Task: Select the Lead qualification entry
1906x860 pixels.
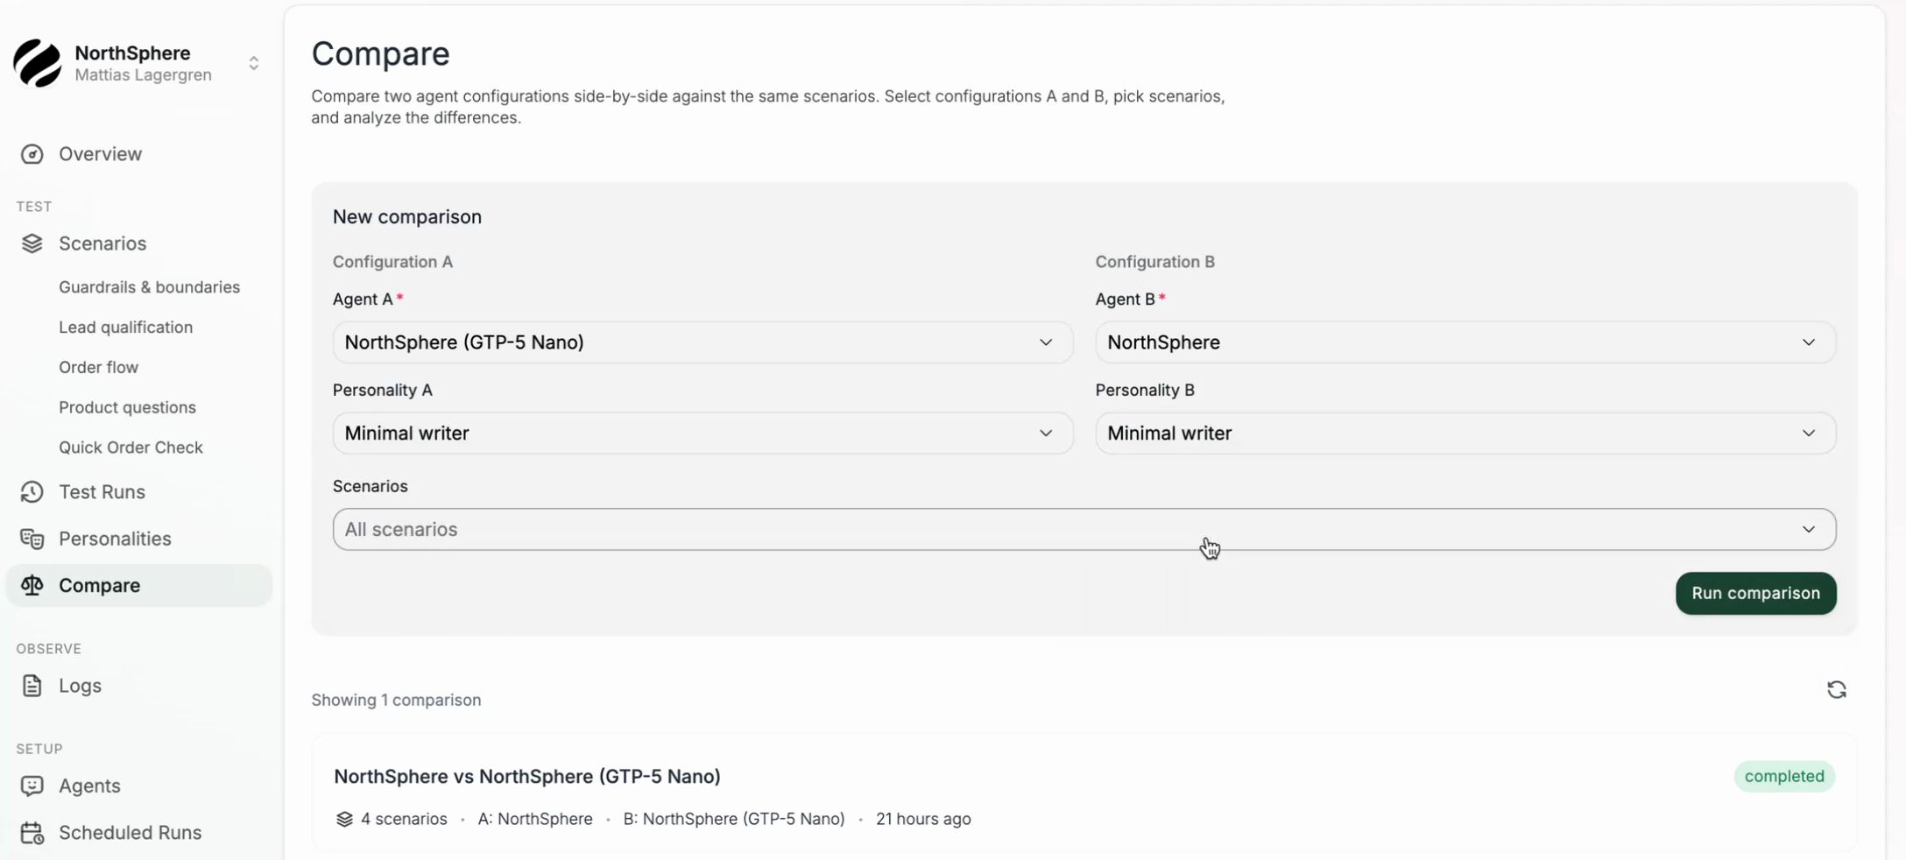Action: 126,327
